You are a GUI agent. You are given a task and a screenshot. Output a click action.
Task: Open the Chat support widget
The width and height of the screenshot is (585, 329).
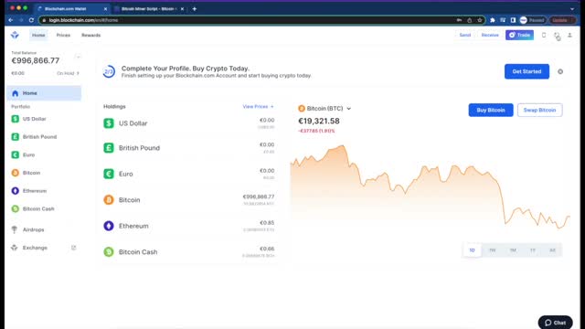555,323
